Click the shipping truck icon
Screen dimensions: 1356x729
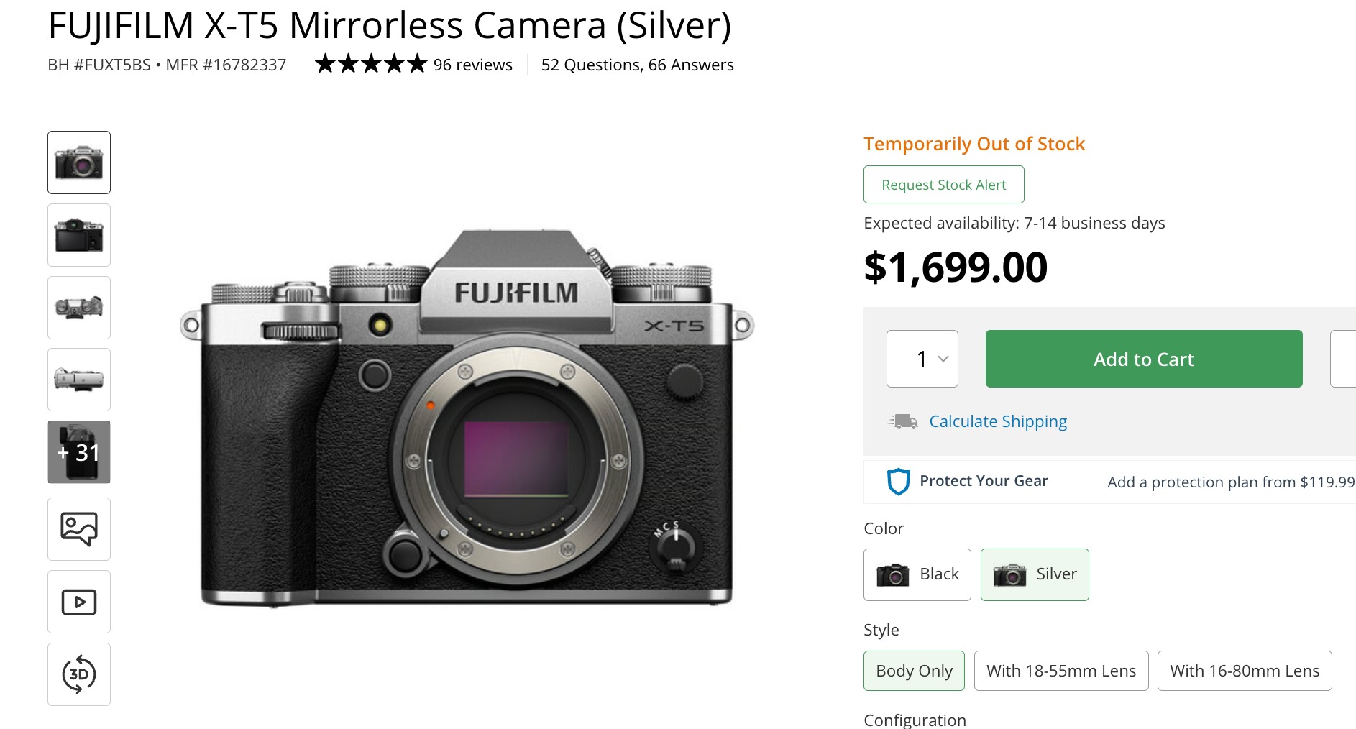click(x=902, y=421)
